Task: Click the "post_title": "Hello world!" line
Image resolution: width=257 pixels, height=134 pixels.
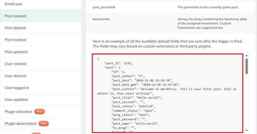Action: point(137,98)
